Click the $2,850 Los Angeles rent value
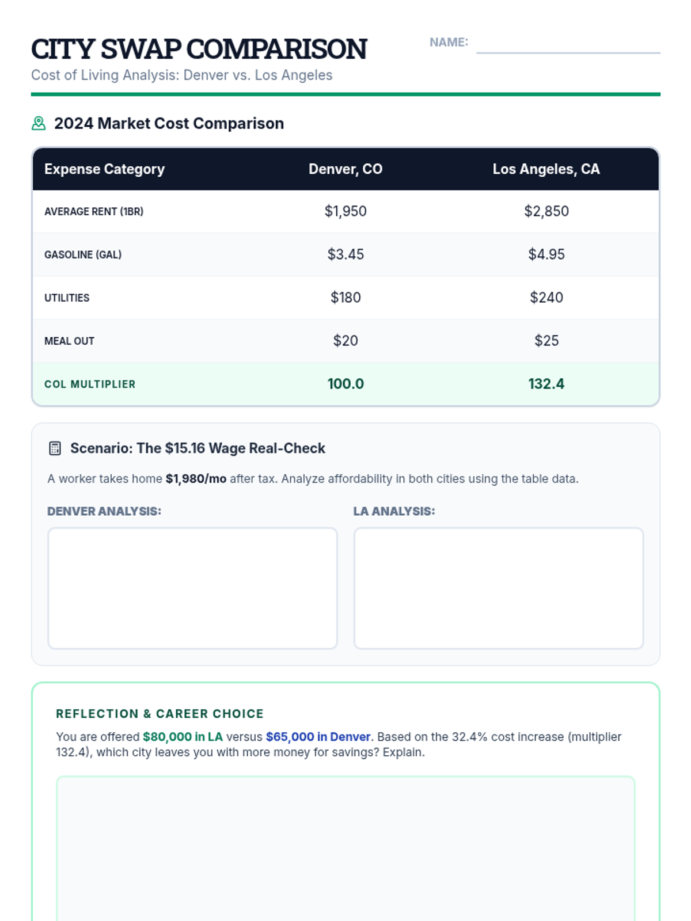691x921 pixels. 546,211
